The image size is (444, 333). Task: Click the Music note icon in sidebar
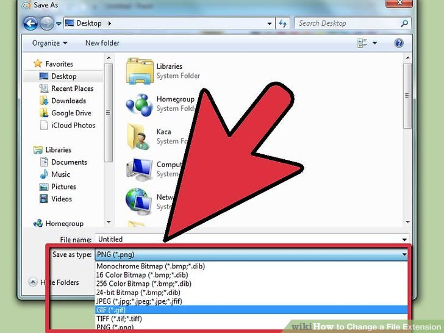[44, 174]
